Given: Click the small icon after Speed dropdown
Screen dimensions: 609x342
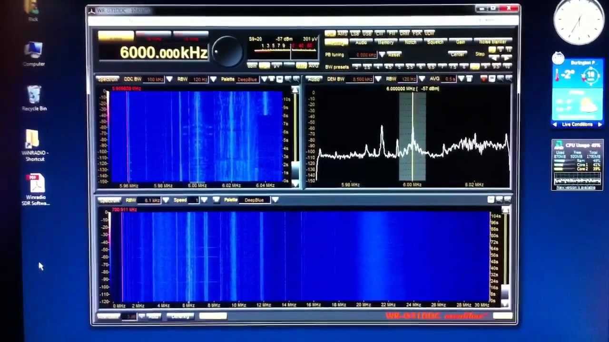Looking at the screenshot, I should [216, 199].
